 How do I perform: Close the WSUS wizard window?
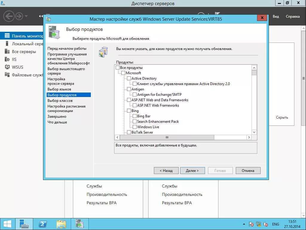[x=262, y=18]
